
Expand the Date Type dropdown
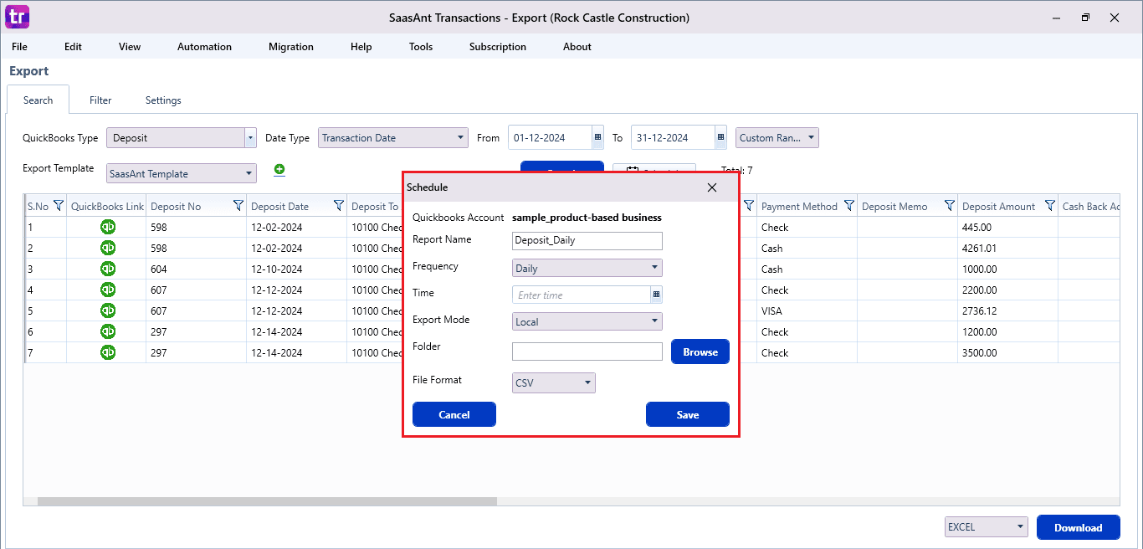click(x=461, y=138)
